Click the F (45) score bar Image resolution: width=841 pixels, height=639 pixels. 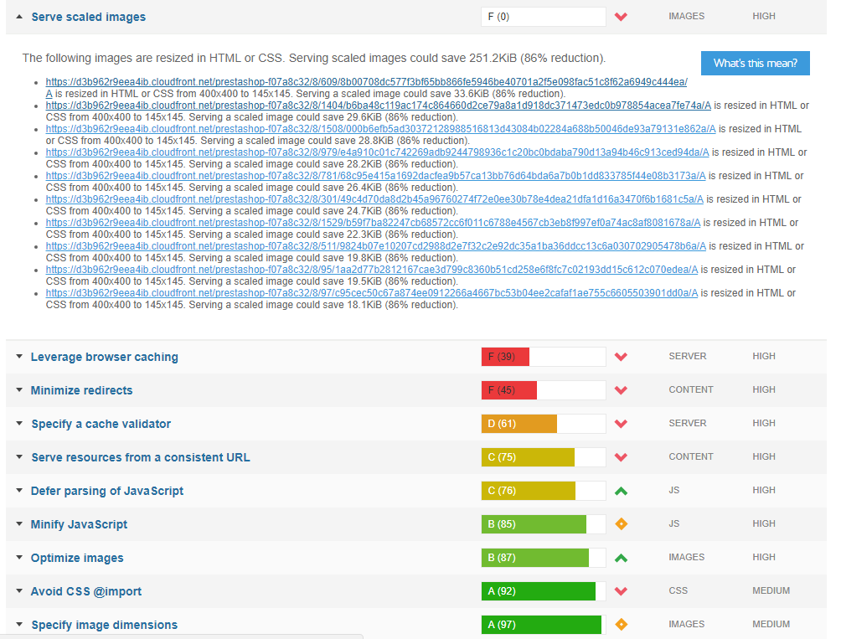[x=544, y=390]
